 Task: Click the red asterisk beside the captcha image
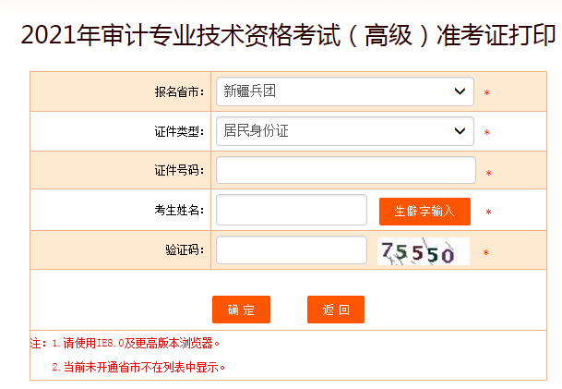485,253
